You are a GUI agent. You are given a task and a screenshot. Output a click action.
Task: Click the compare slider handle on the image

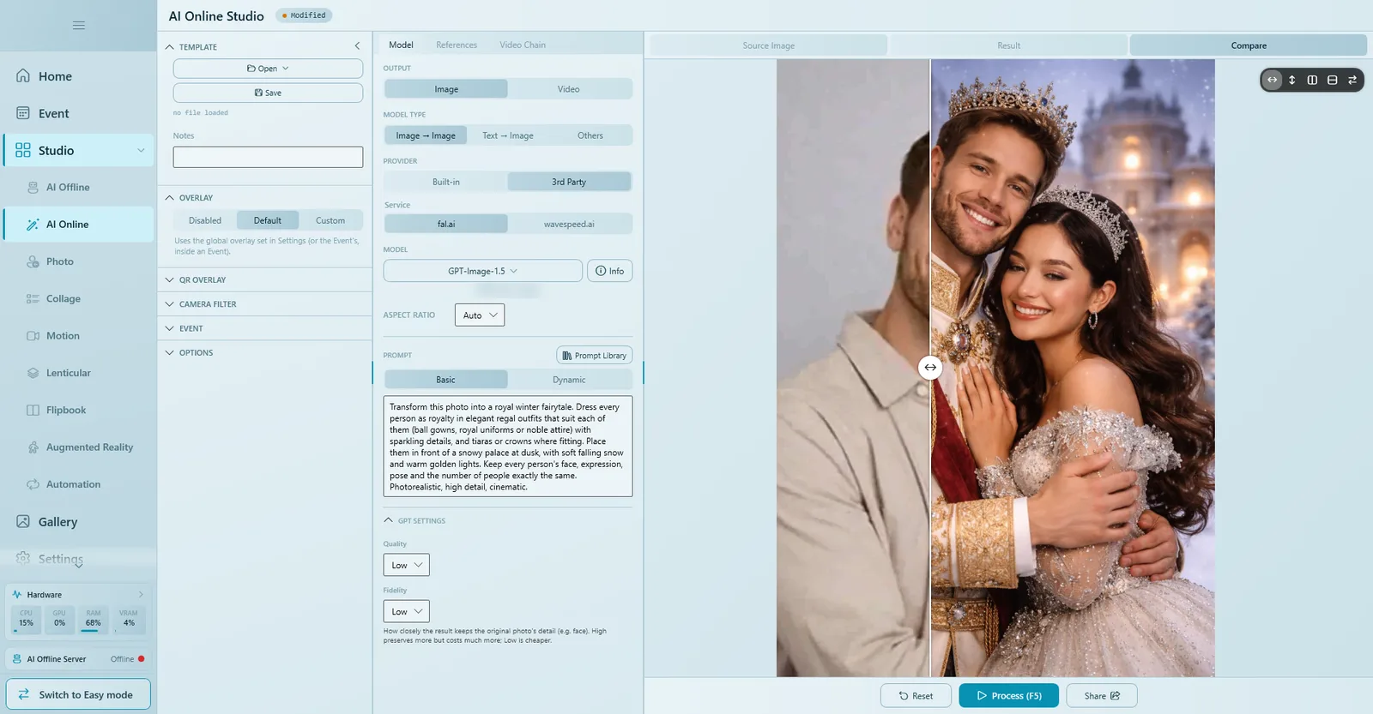coord(930,368)
